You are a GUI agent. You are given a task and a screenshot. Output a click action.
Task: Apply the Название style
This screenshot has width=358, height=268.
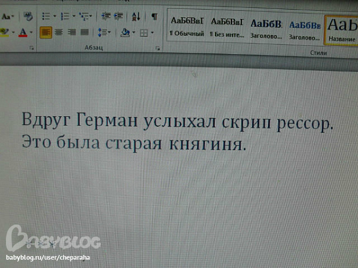341,29
